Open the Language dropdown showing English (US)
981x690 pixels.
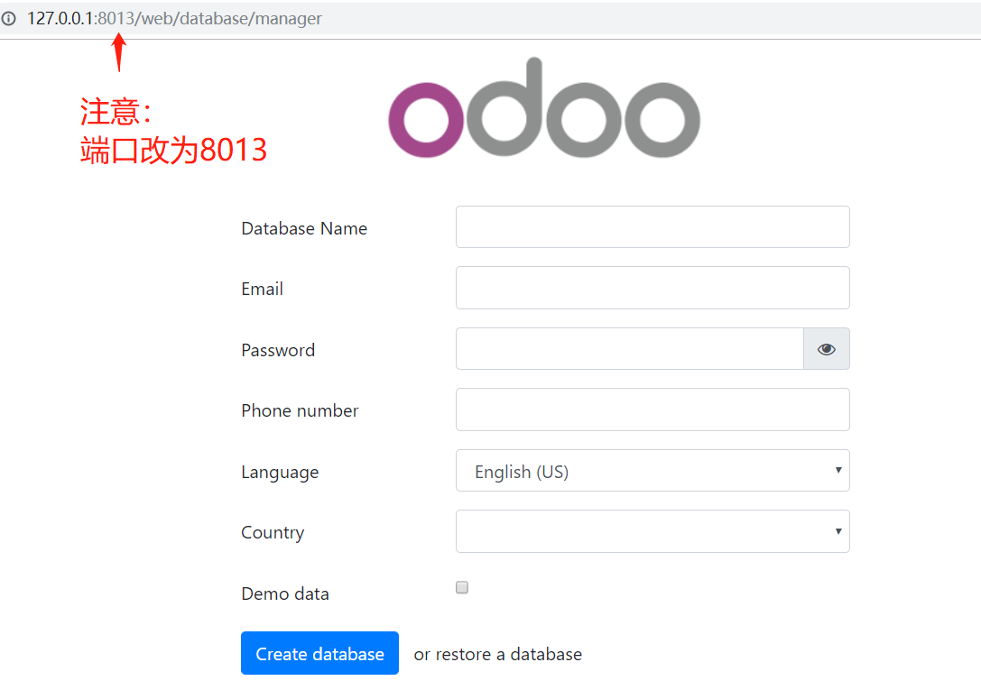point(652,471)
